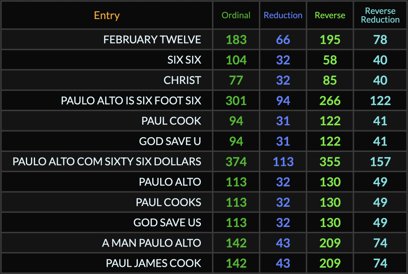Select the A MAN PAULO ALTO entry

(151, 243)
